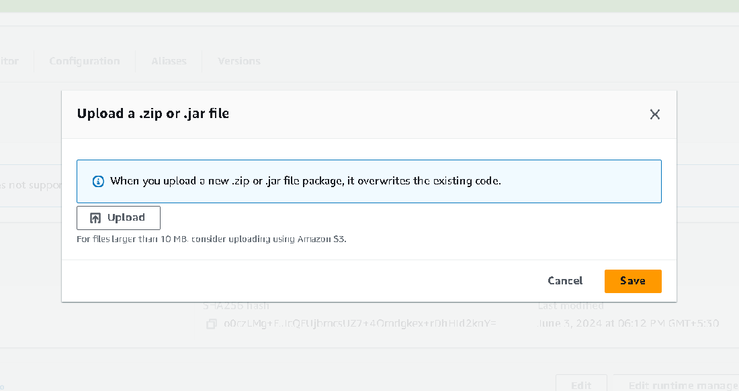
Task: Select the partially visible Monitor tab
Action: 9,61
